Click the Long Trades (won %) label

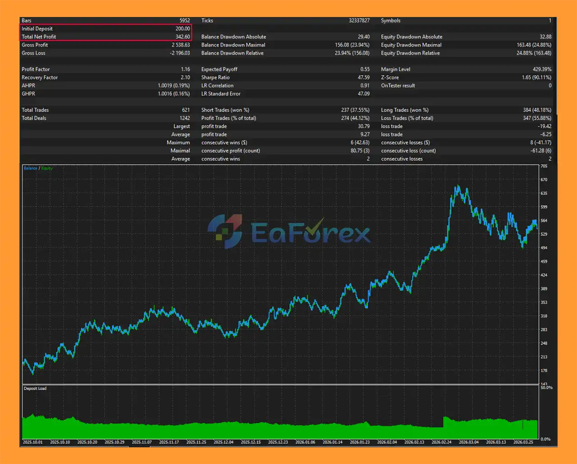pyautogui.click(x=404, y=110)
